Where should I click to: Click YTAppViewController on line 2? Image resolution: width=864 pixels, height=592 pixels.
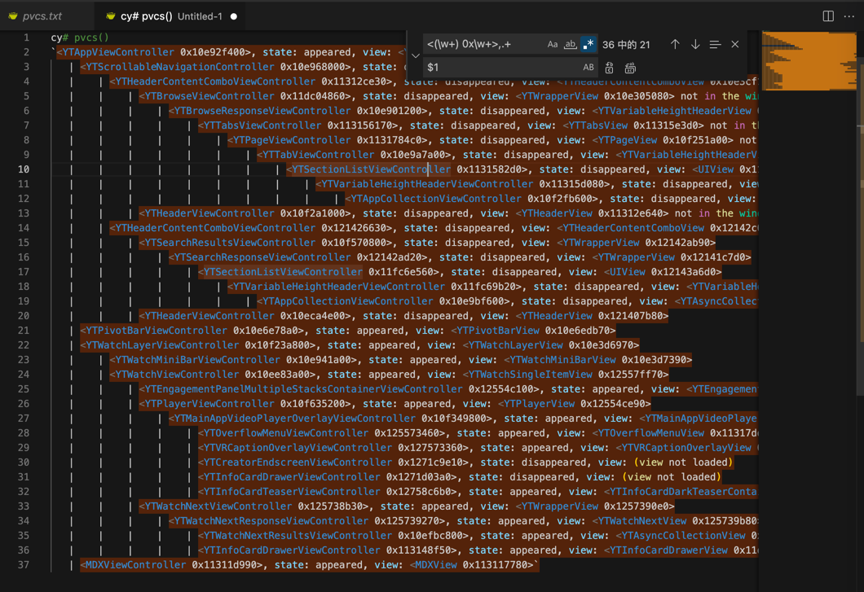coord(118,52)
